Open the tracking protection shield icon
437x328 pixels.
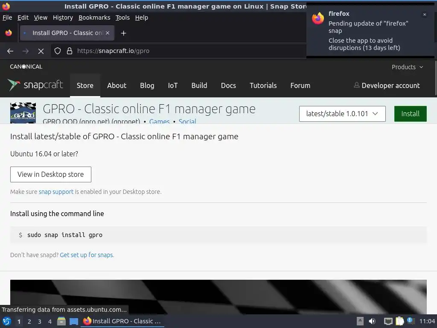pos(58,51)
